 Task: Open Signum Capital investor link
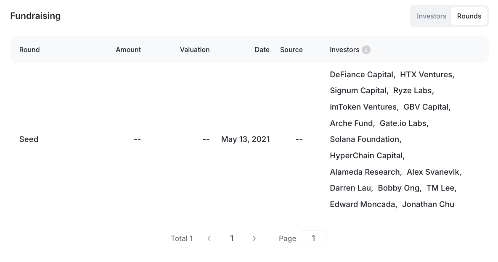coord(358,91)
